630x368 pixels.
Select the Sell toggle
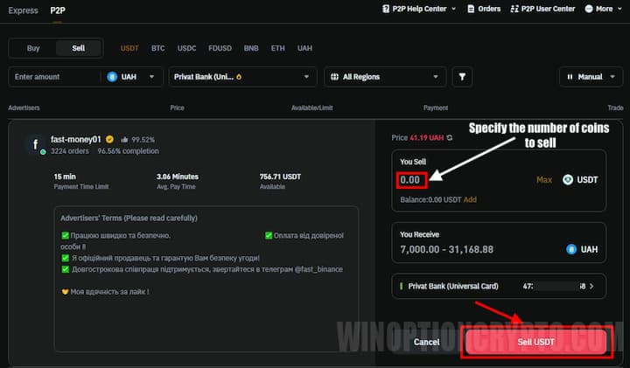point(78,48)
